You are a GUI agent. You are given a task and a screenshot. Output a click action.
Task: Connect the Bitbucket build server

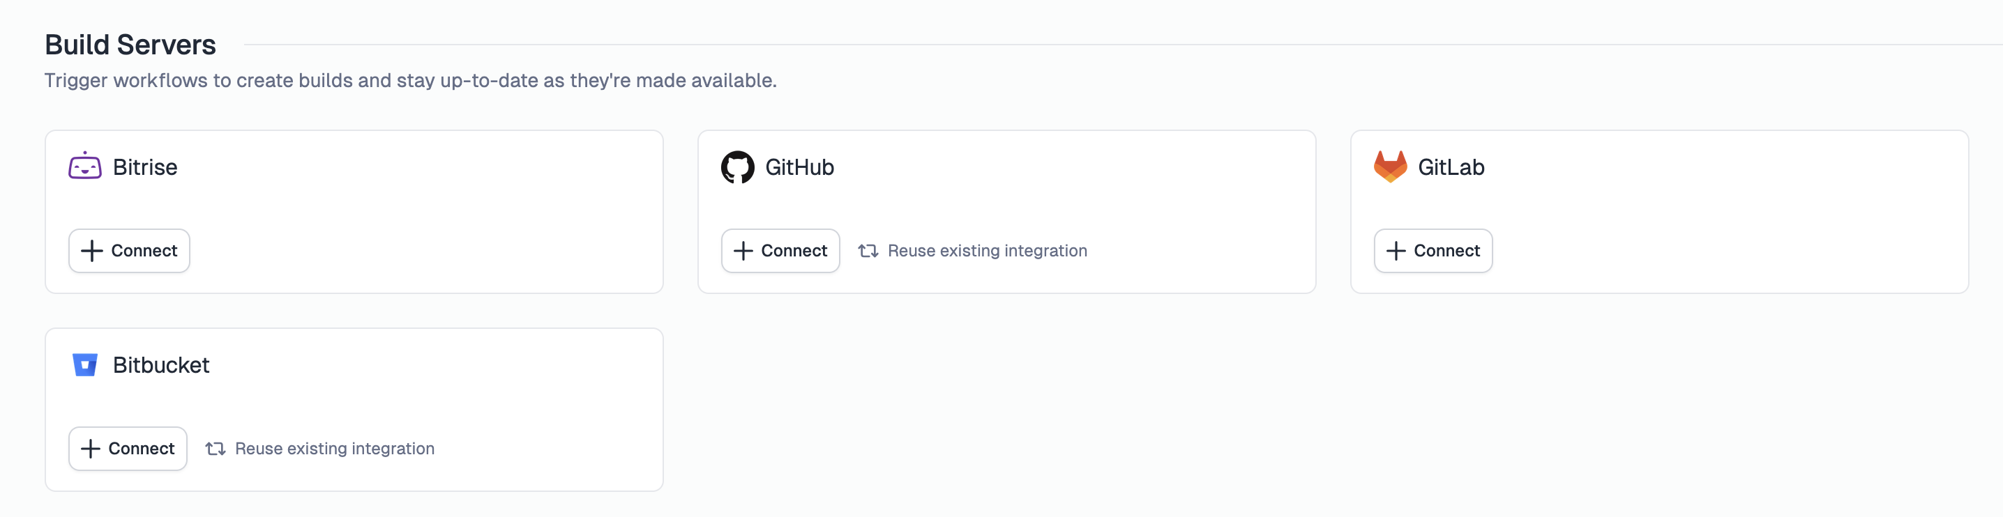(128, 449)
